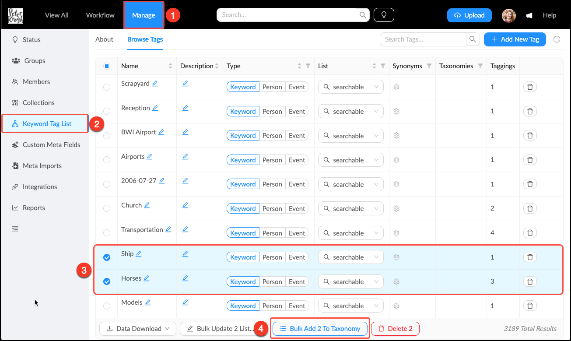Click Bulk Update 2 List button
The width and height of the screenshot is (571, 341).
point(221,329)
